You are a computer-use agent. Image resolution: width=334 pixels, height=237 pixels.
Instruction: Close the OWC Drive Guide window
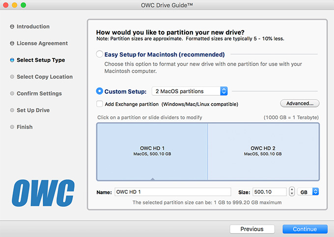(6, 5)
